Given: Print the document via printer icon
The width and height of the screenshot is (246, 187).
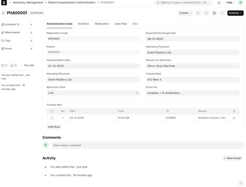Looking at the screenshot, I should (214, 13).
